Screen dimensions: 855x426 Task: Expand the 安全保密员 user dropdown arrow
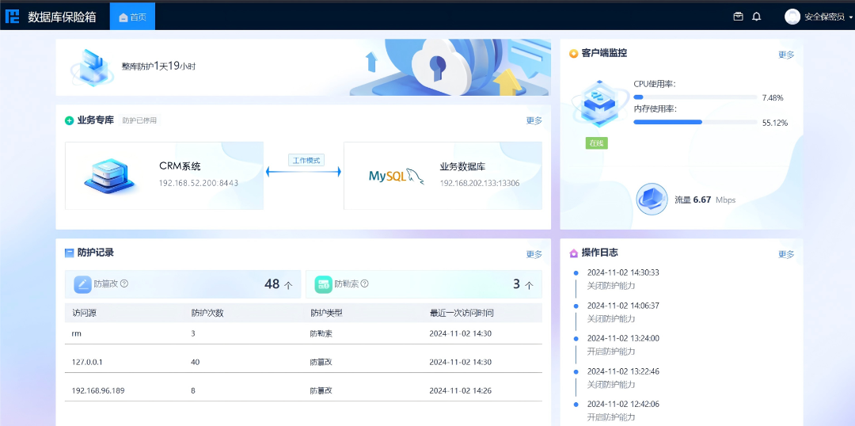851,17
